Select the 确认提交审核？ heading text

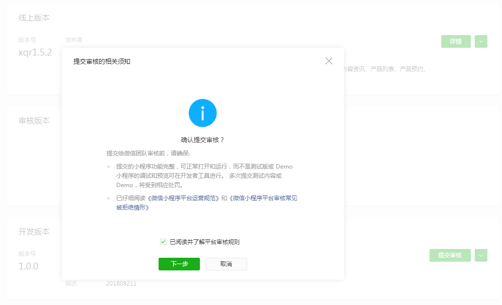tap(203, 140)
